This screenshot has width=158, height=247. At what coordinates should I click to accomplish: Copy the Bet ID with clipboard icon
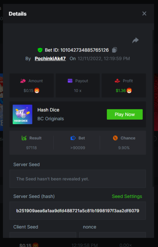pyautogui.click(x=114, y=50)
